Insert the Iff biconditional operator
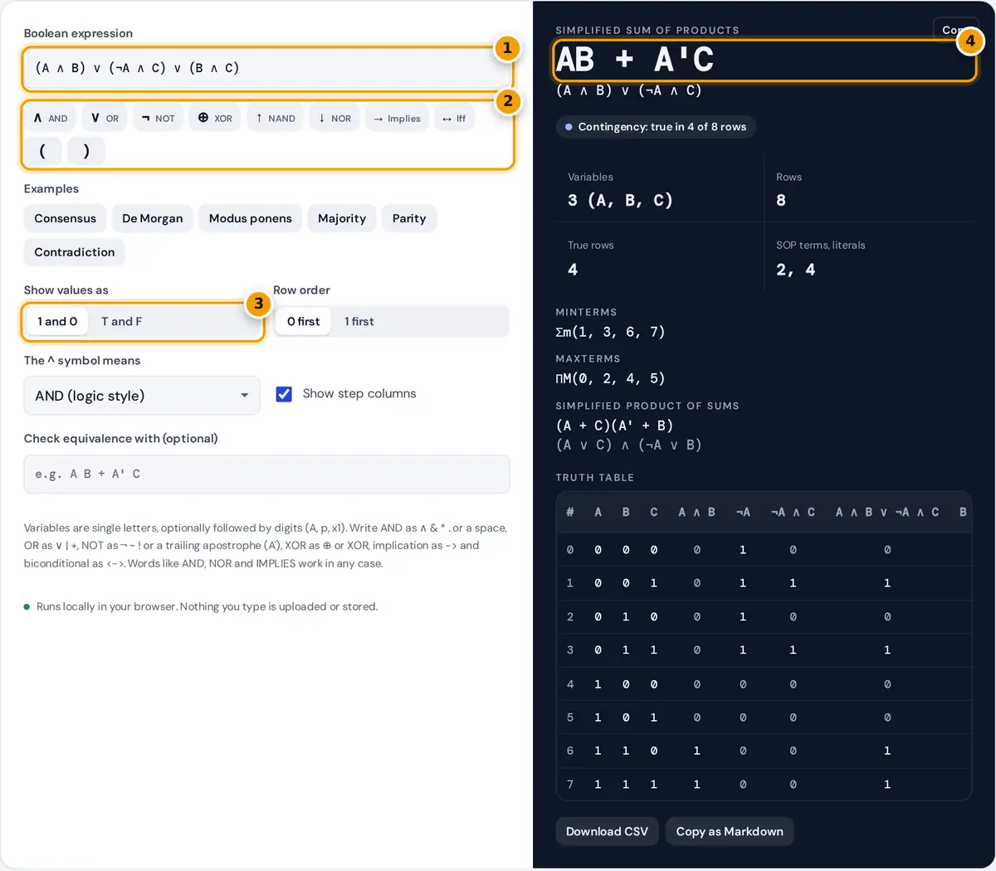The image size is (996, 871). coord(454,119)
